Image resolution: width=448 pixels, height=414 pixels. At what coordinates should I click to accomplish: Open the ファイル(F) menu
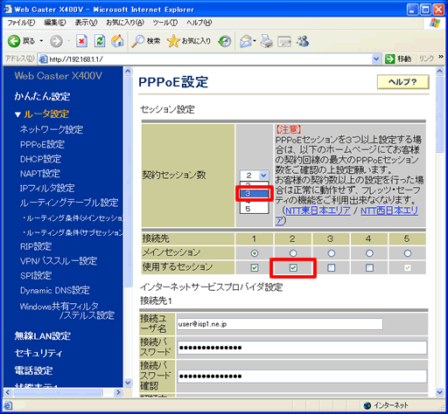(21, 23)
